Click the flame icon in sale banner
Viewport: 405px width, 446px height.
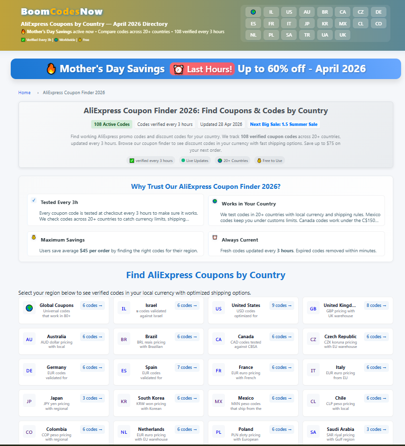[x=51, y=69]
